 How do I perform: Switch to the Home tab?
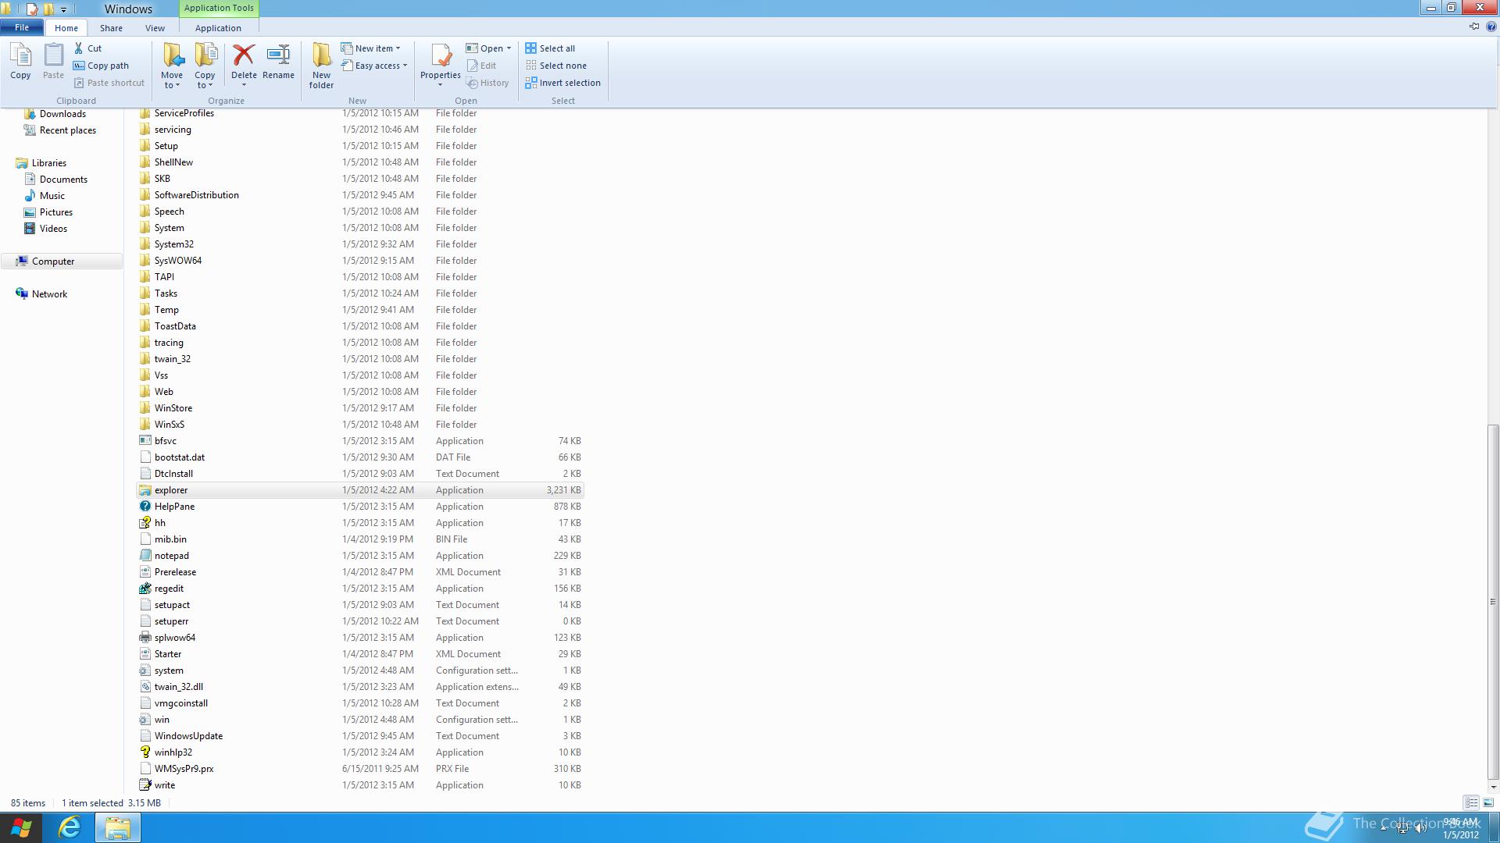[x=66, y=28]
